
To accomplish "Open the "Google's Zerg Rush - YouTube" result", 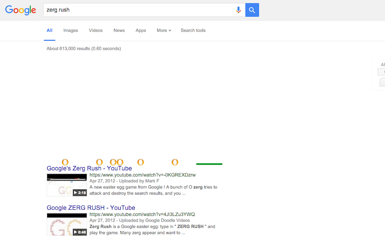I will [89, 168].
